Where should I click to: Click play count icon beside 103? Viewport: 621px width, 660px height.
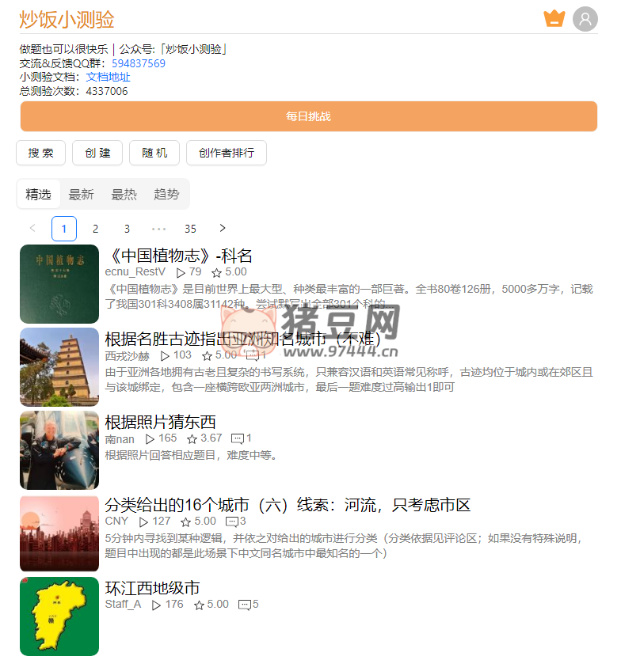pyautogui.click(x=165, y=356)
